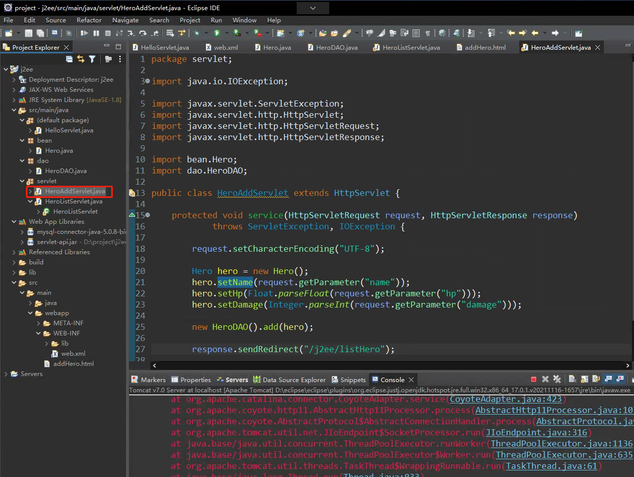Image resolution: width=634 pixels, height=477 pixels.
Task: Toggle Show Whitespace Characters paragraph icon
Action: pyautogui.click(x=427, y=33)
